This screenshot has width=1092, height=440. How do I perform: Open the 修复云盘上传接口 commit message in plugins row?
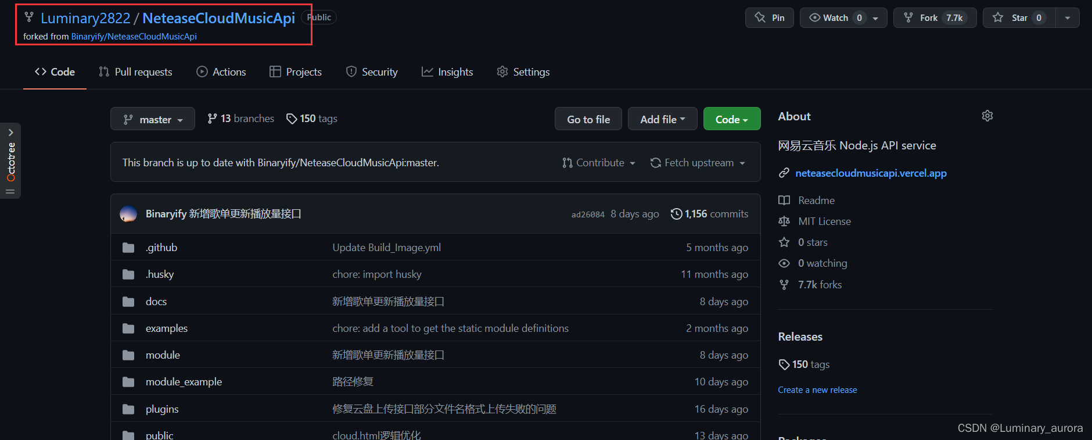click(444, 409)
